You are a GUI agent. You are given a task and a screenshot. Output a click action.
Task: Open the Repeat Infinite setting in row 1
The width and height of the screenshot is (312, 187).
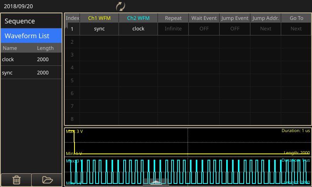tap(173, 28)
